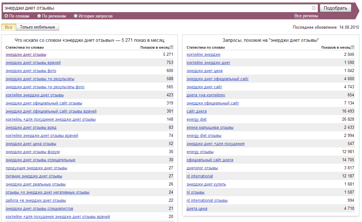The image size is (362, 222).
Task: Open 'отзывы +о энерджи диет негативные отзывы' link
Action: pos(48,192)
